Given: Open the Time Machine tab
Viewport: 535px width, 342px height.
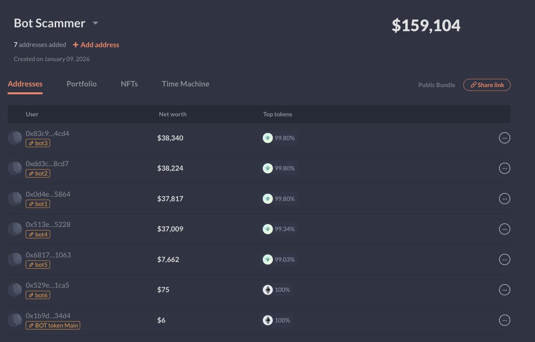Looking at the screenshot, I should pyautogui.click(x=185, y=84).
